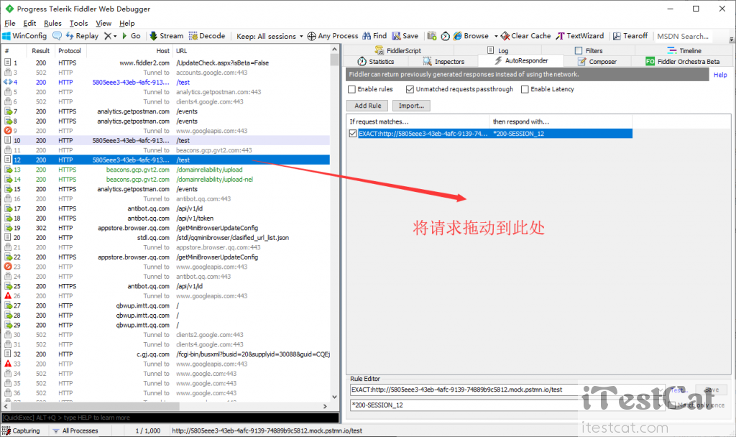Uncheck the EXACT rule checkbox in list
Viewport: 736px width, 437px height.
pyautogui.click(x=352, y=134)
